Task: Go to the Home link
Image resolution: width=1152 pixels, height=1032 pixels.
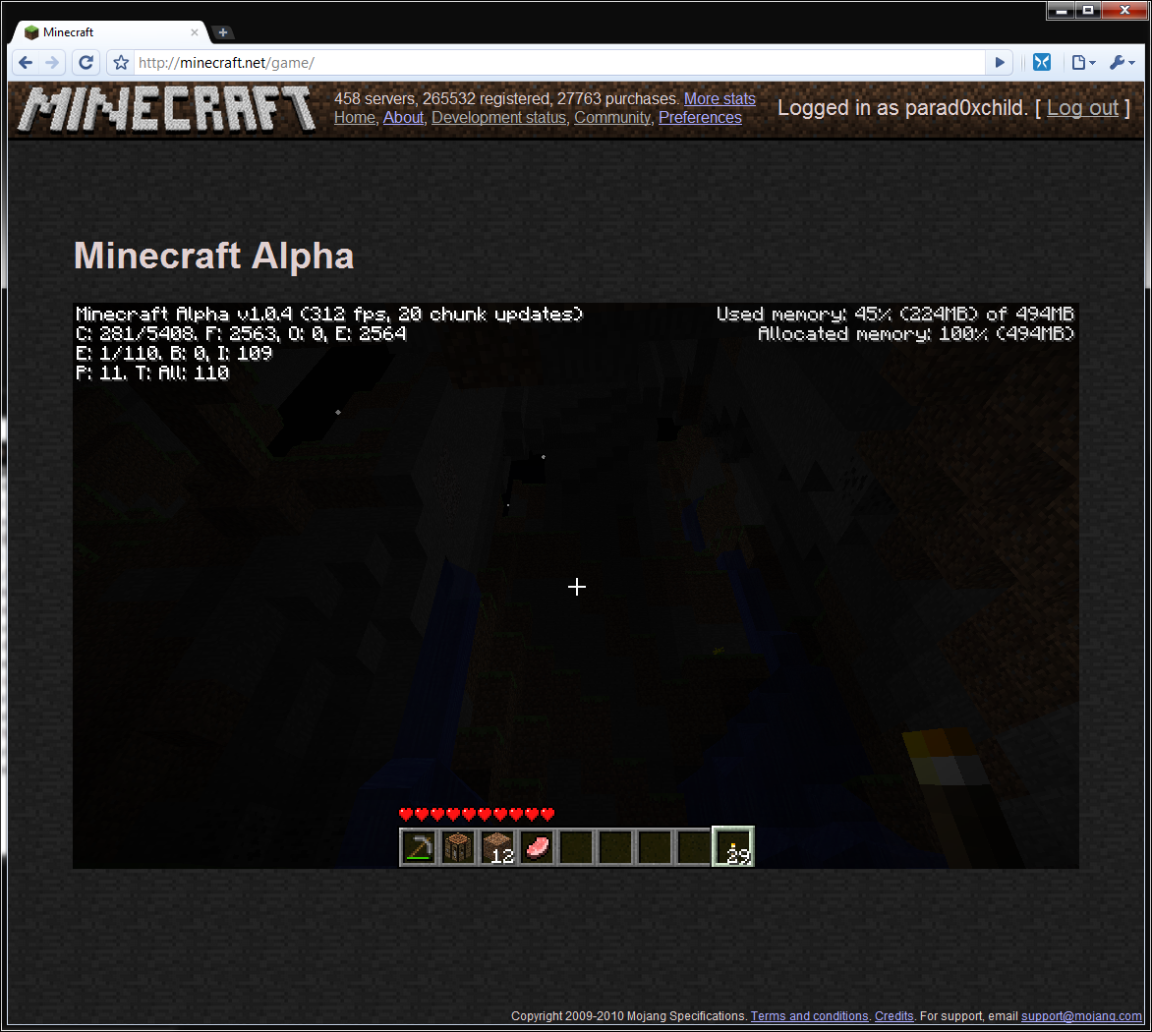Action: [x=354, y=118]
